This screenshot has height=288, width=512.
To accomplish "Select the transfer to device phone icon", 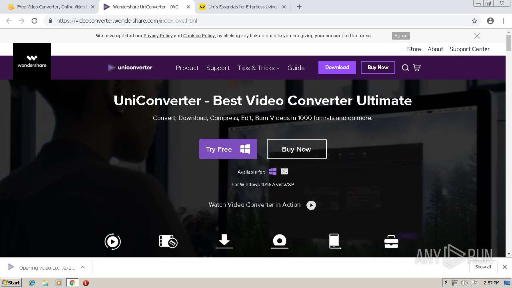I will tap(335, 241).
